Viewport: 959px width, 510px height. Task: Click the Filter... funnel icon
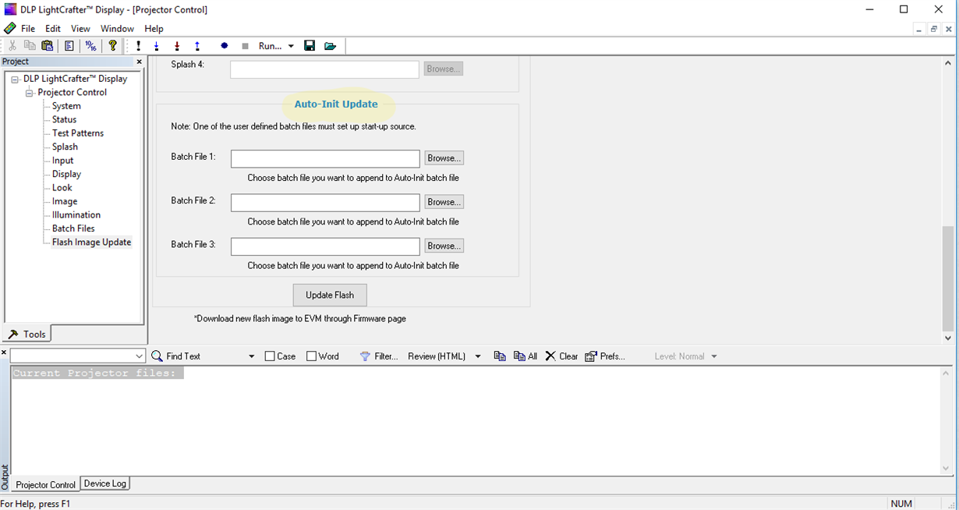pos(365,356)
